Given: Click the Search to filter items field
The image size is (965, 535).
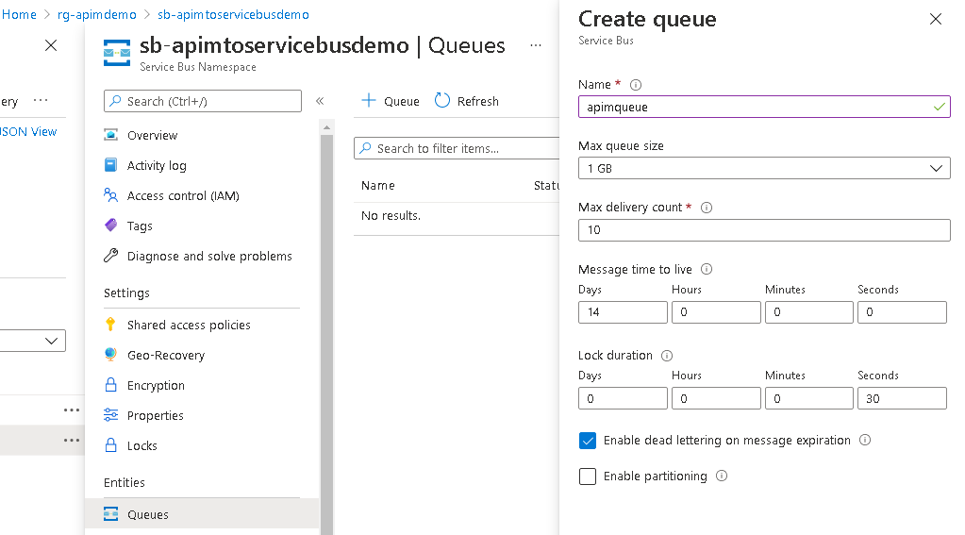Looking at the screenshot, I should tap(457, 148).
